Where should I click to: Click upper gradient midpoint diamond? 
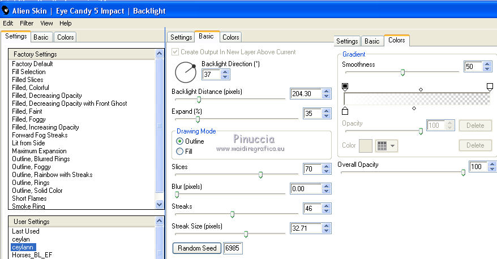coord(421,89)
